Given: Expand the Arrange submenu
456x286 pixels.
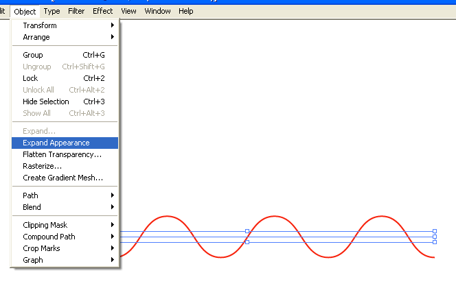Looking at the screenshot, I should point(36,37).
